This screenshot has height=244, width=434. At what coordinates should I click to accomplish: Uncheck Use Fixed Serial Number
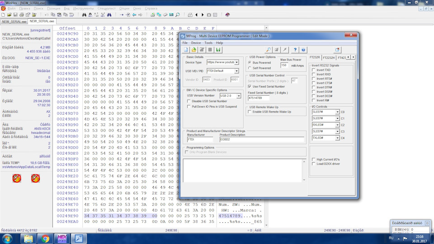[x=250, y=86]
